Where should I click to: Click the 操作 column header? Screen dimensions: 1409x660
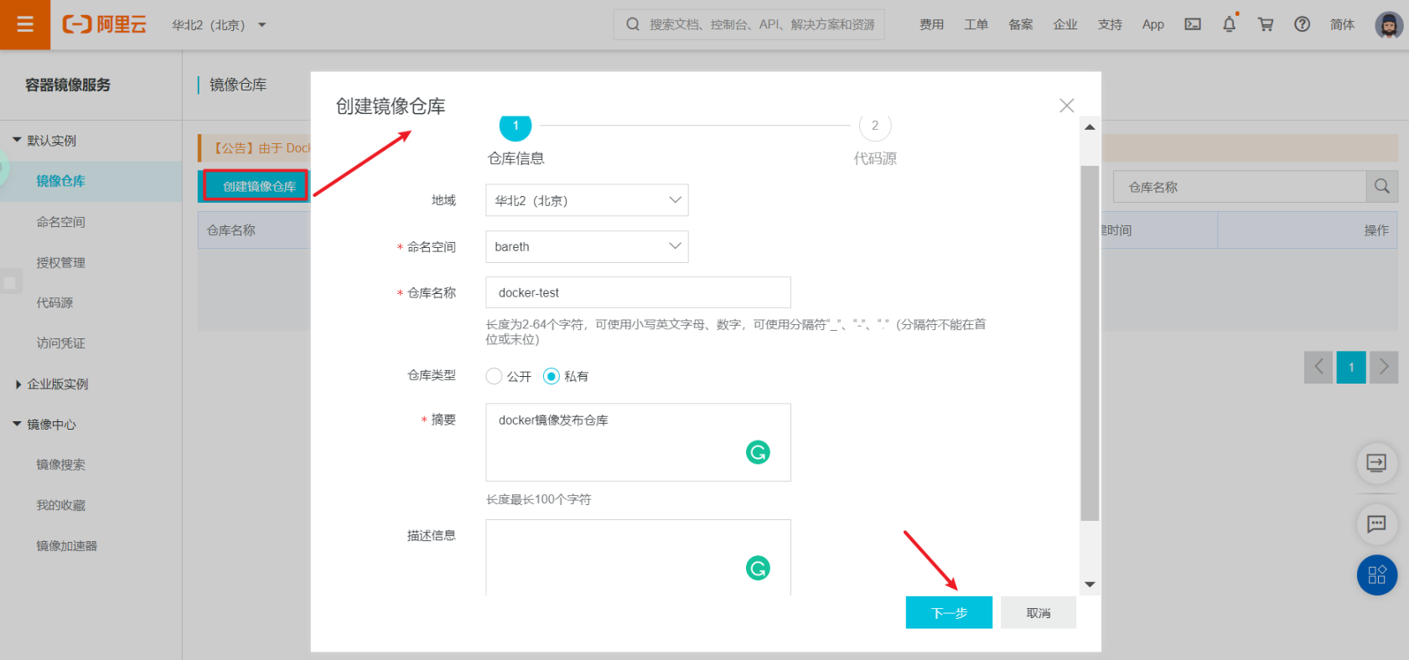(1376, 230)
